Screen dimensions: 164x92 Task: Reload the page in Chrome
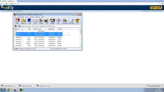(x=6, y=4)
